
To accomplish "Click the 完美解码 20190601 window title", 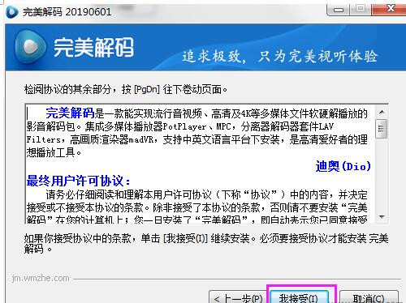I will 67,12.
